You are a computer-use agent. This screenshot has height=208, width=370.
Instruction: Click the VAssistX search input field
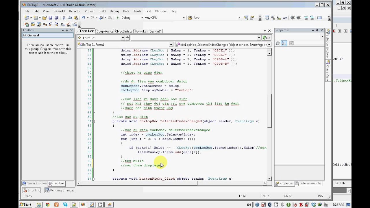click(x=196, y=38)
